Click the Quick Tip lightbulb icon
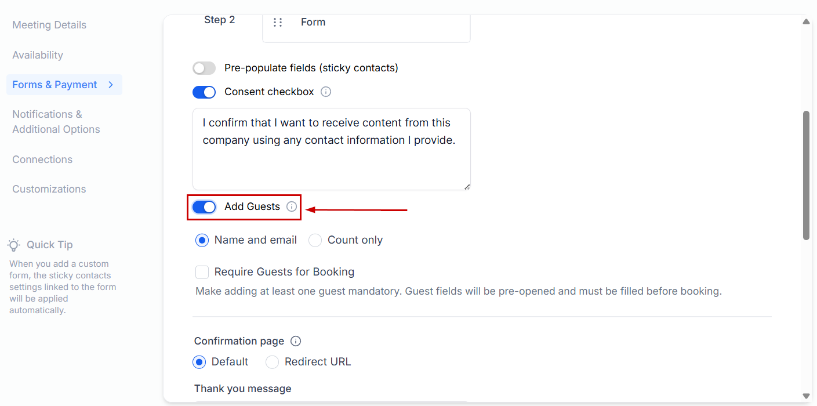817x406 pixels. pyautogui.click(x=14, y=245)
